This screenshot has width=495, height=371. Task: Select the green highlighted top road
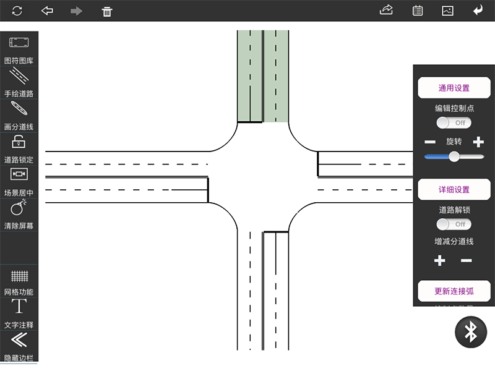(x=263, y=76)
